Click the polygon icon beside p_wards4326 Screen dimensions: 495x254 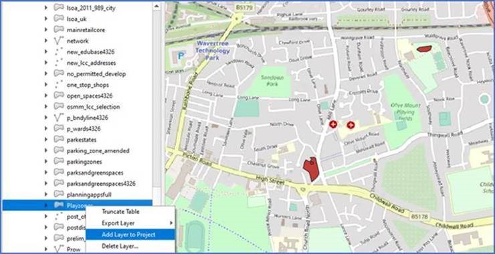point(59,129)
